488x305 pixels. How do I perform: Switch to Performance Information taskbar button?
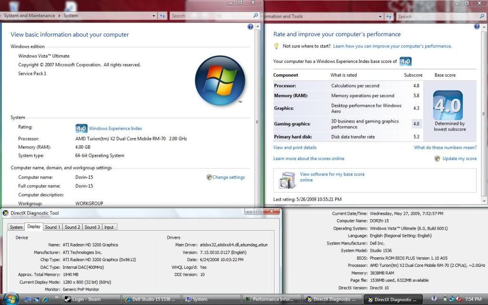point(272,299)
